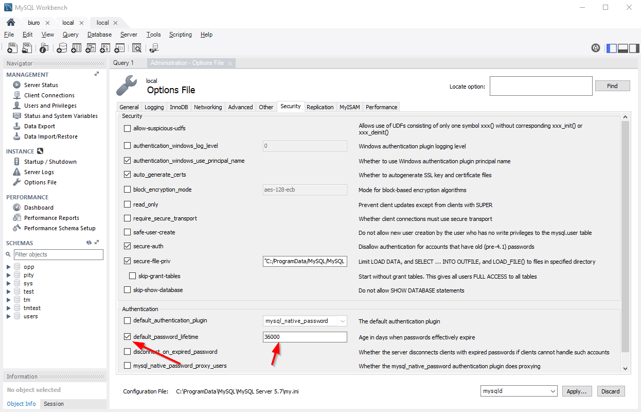Open the mysqld section dropdown

coord(519,391)
